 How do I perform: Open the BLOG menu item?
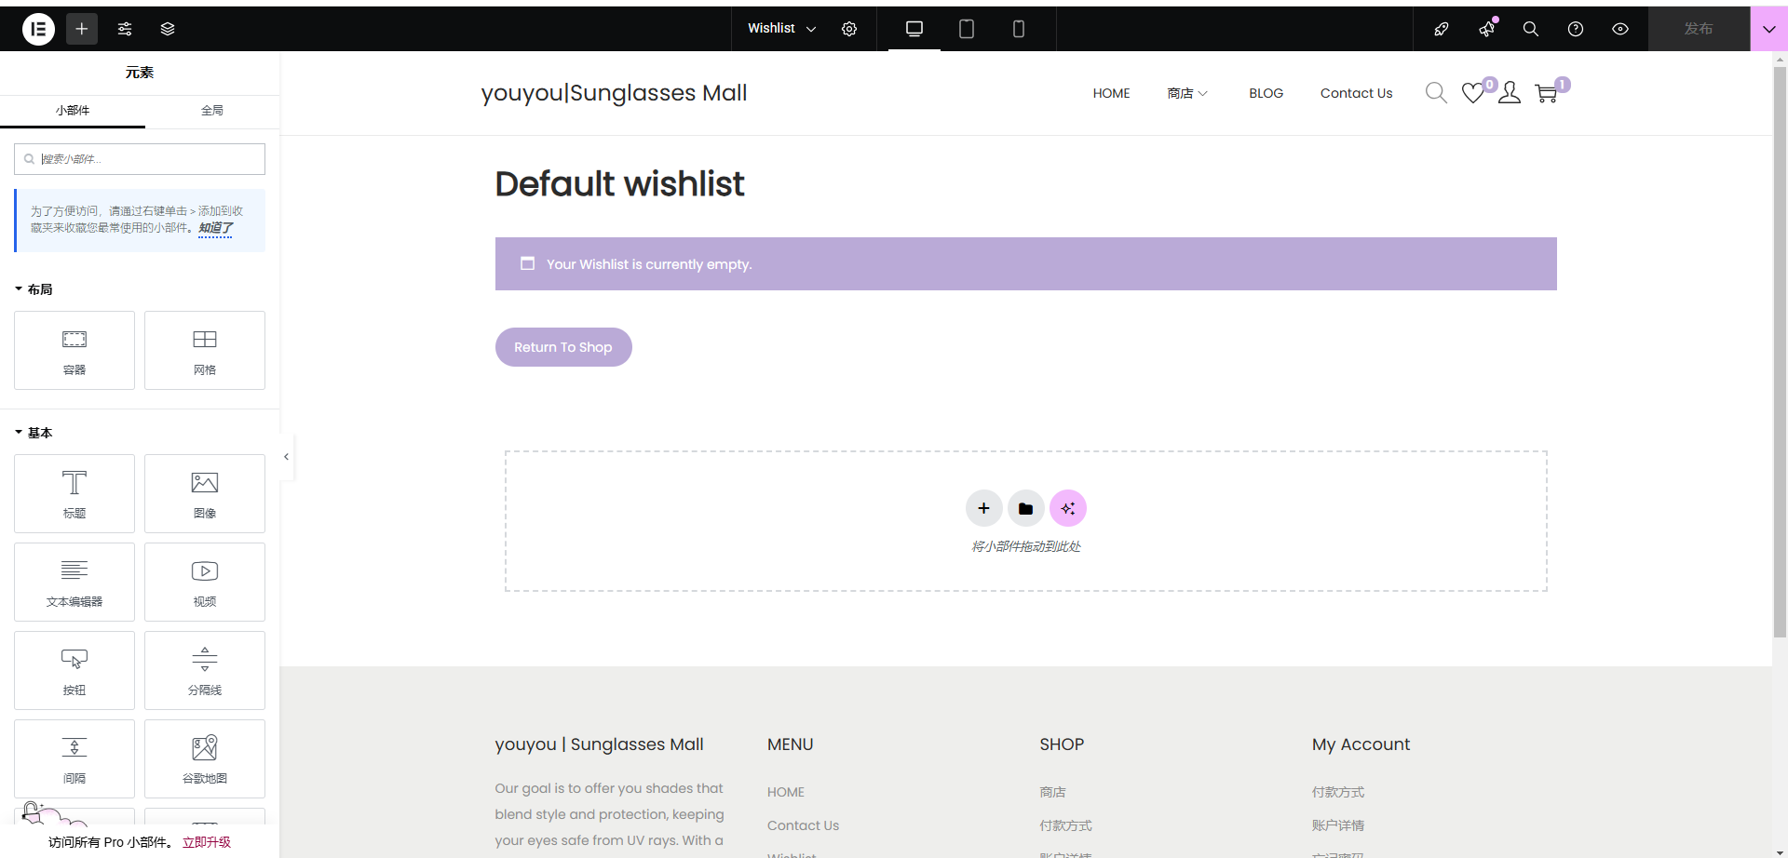(1266, 93)
